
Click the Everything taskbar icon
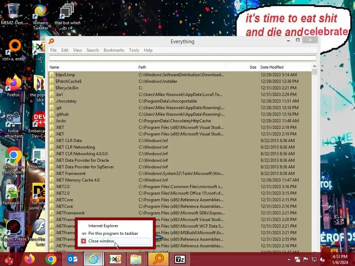(158, 259)
